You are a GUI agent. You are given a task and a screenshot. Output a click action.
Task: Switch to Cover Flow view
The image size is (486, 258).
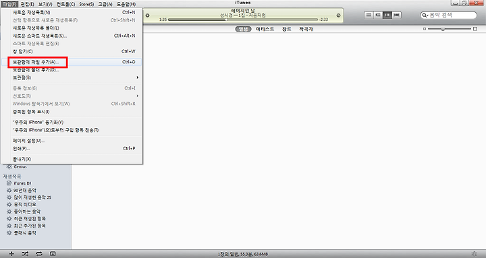396,15
